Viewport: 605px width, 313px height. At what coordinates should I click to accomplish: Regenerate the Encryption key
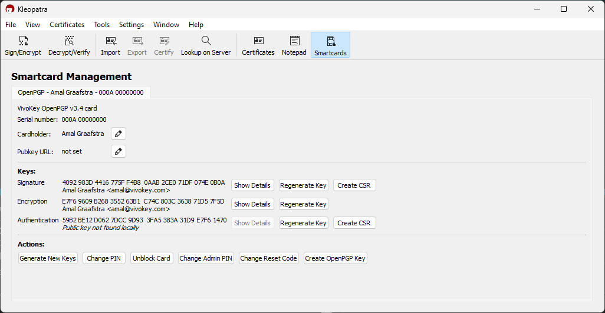[303, 204]
